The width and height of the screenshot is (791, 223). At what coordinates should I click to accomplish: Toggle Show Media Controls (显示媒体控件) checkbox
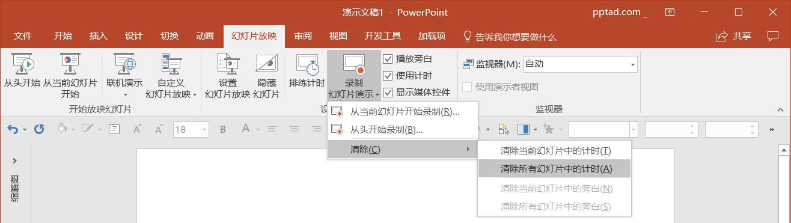click(388, 93)
